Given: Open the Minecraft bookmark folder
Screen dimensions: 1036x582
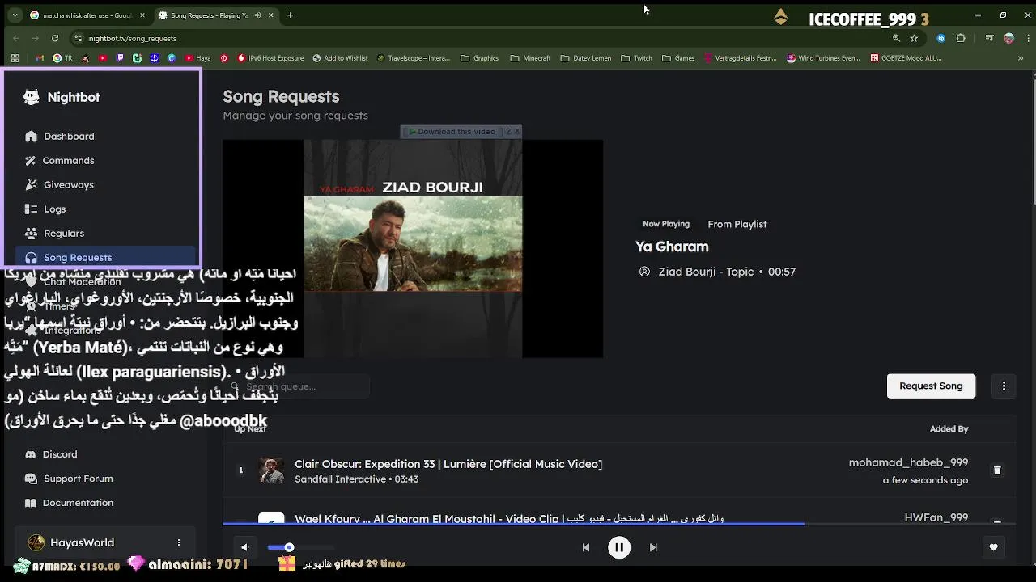Looking at the screenshot, I should tap(530, 58).
